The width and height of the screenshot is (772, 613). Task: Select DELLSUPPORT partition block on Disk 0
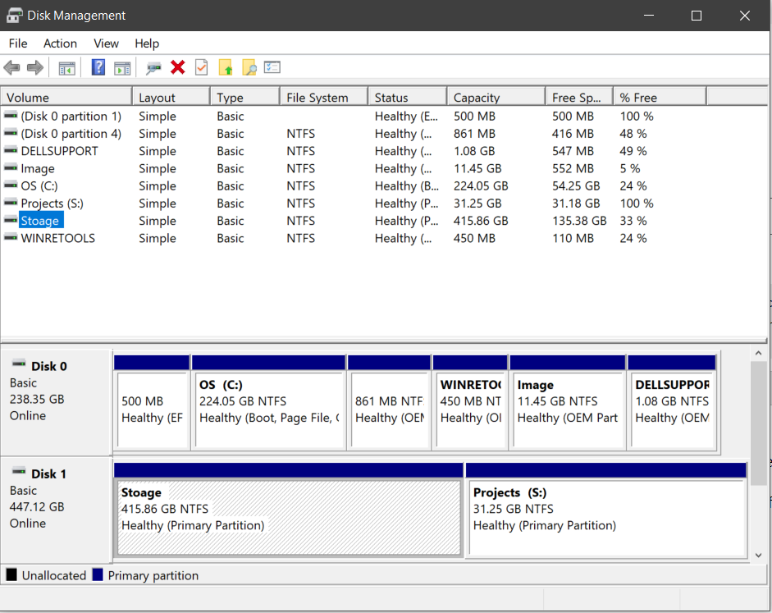[x=672, y=402]
